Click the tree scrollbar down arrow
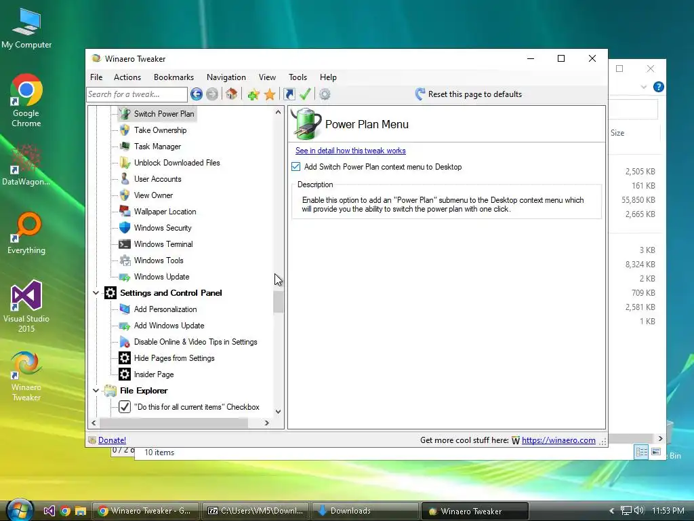The height and width of the screenshot is (521, 694). click(x=278, y=411)
